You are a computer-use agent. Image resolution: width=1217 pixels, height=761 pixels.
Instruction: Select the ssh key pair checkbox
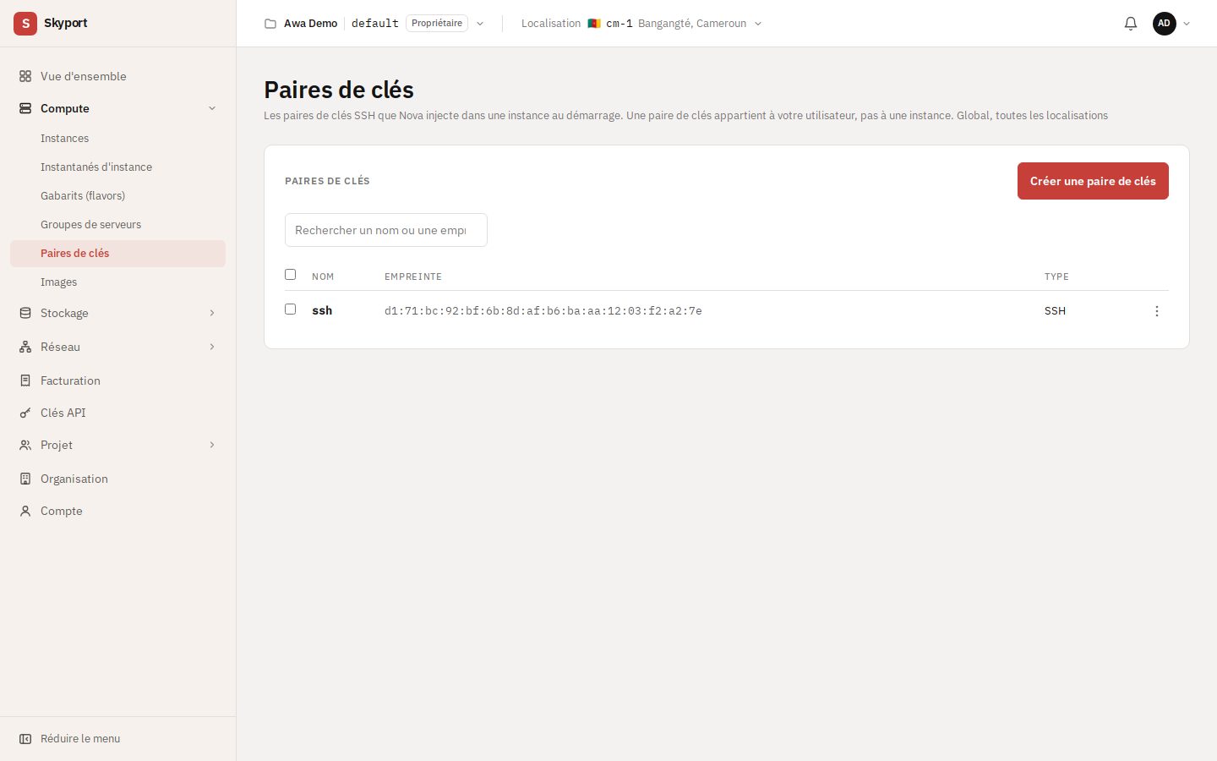291,309
